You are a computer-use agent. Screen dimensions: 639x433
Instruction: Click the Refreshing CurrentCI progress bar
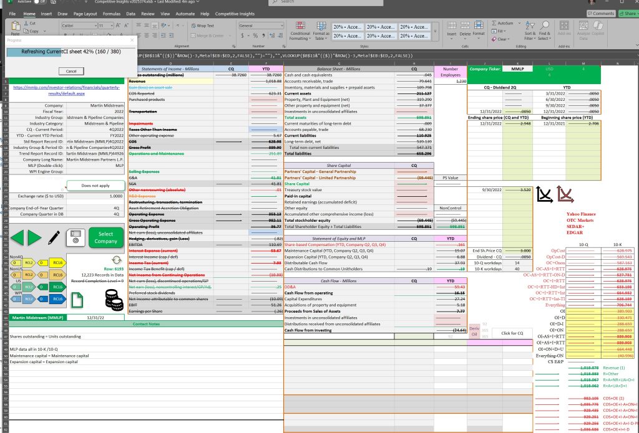[71, 52]
